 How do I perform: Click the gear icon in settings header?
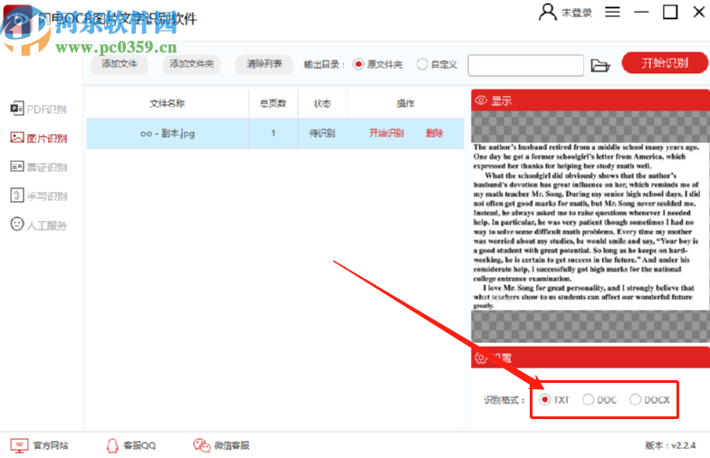tap(481, 358)
